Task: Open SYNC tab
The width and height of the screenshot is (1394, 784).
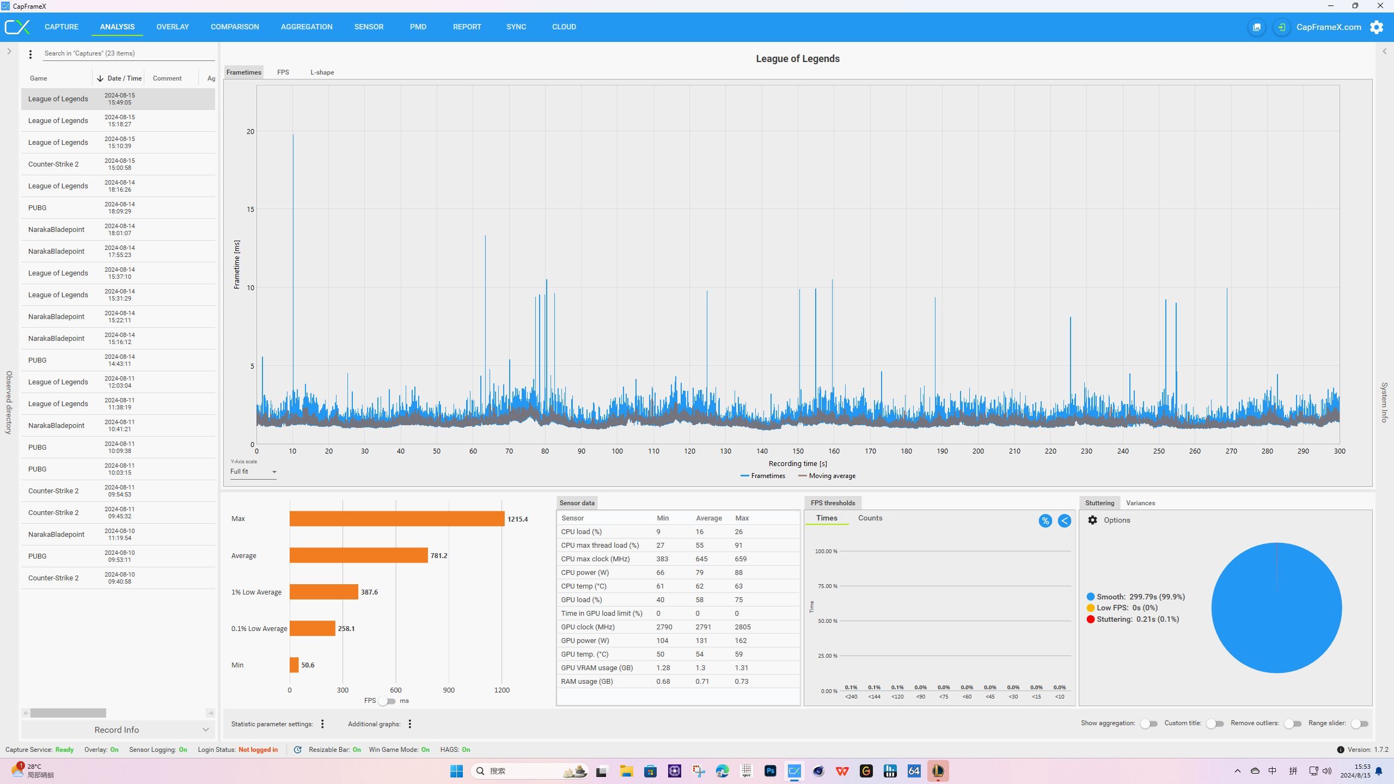Action: coord(516,27)
